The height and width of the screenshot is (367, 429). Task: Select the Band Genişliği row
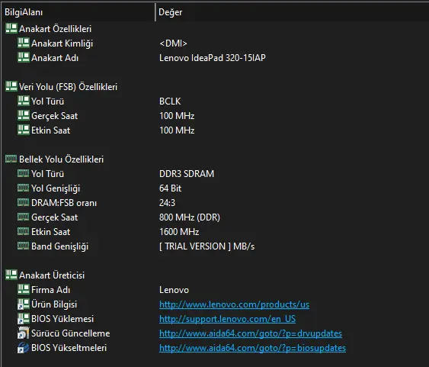(215, 246)
